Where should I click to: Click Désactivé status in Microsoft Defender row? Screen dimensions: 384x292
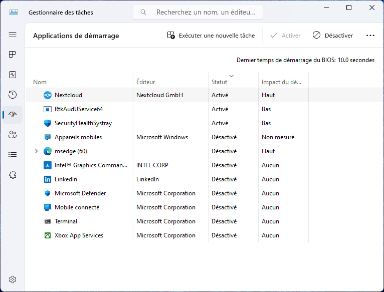point(224,193)
